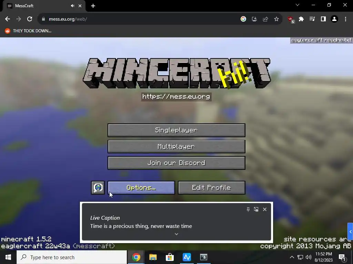Open the Multiplayer server list
The width and height of the screenshot is (353, 264).
pyautogui.click(x=176, y=146)
